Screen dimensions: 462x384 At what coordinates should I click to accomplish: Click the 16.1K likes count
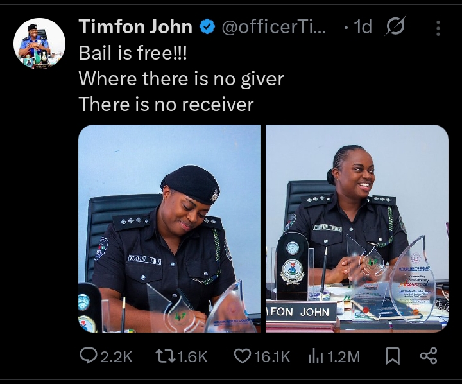point(272,357)
